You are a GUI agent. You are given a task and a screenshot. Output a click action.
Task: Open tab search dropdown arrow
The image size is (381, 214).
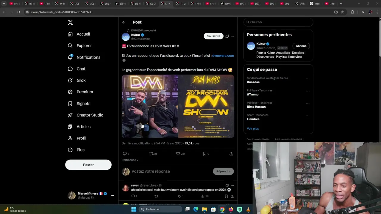coord(4,4)
